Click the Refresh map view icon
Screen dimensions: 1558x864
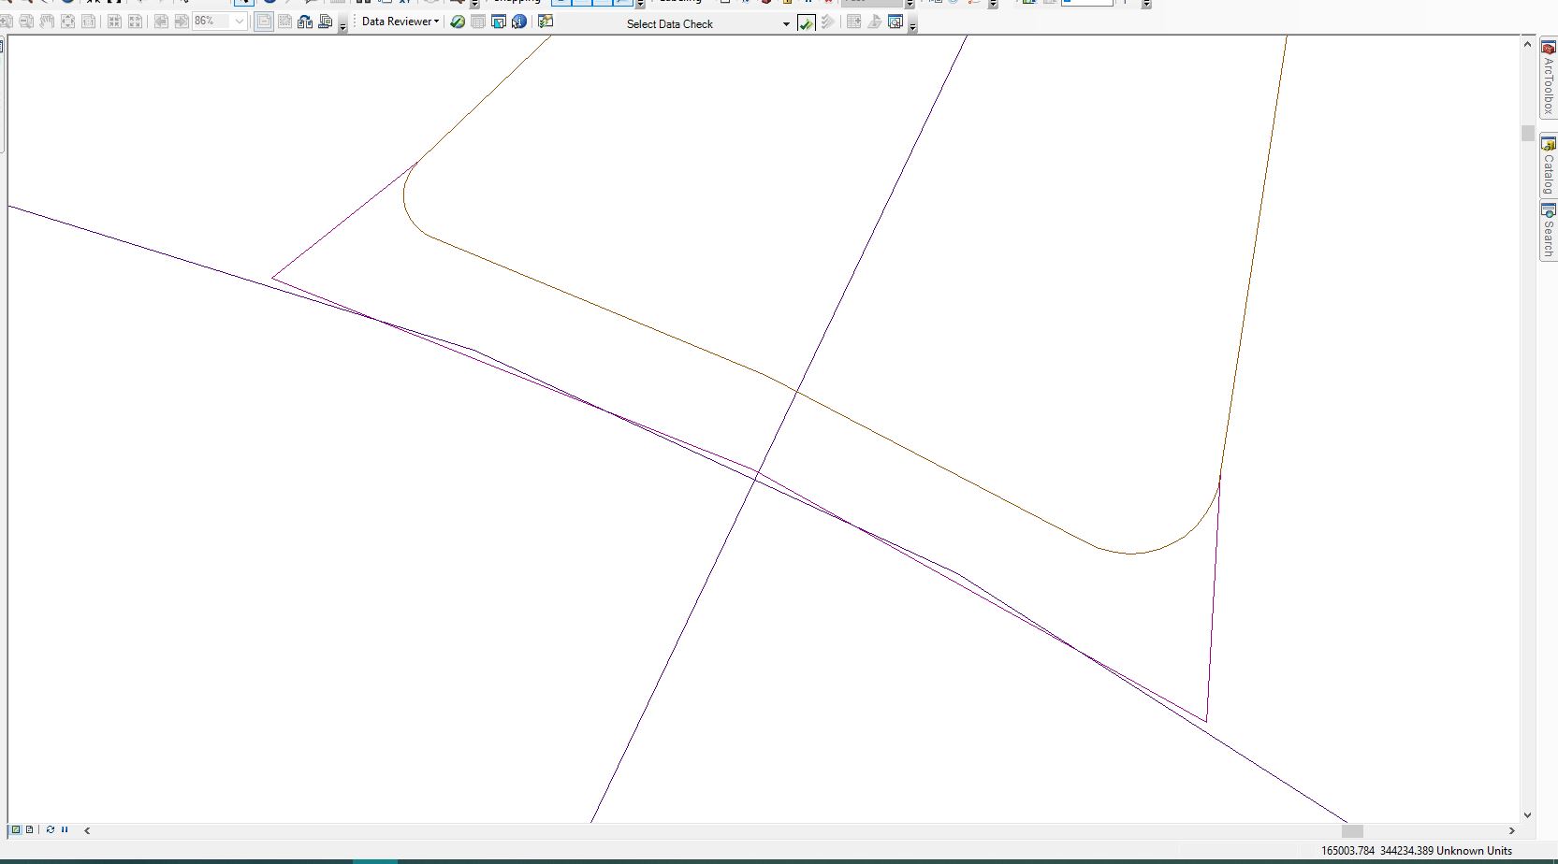51,829
